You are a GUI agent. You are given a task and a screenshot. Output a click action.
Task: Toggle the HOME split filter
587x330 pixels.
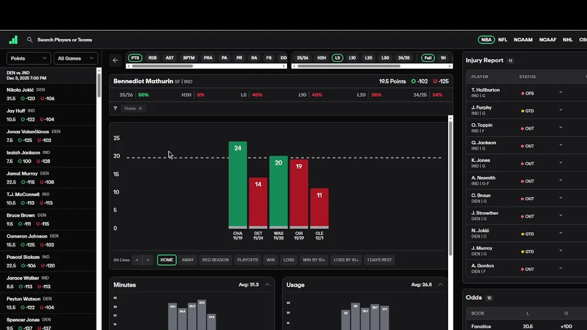[x=167, y=260]
